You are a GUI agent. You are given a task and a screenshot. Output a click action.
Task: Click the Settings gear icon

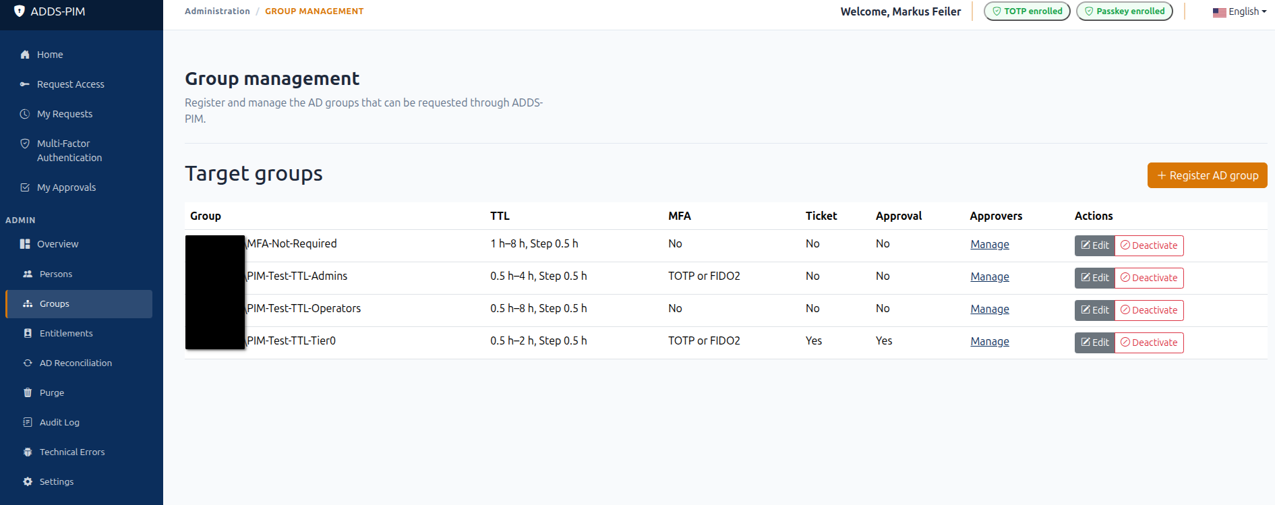point(28,481)
